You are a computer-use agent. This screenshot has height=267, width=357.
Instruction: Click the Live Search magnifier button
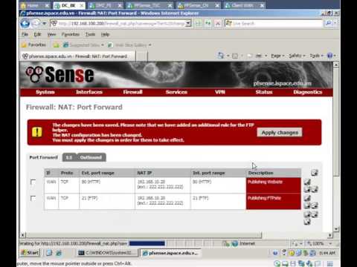pyautogui.click(x=328, y=23)
